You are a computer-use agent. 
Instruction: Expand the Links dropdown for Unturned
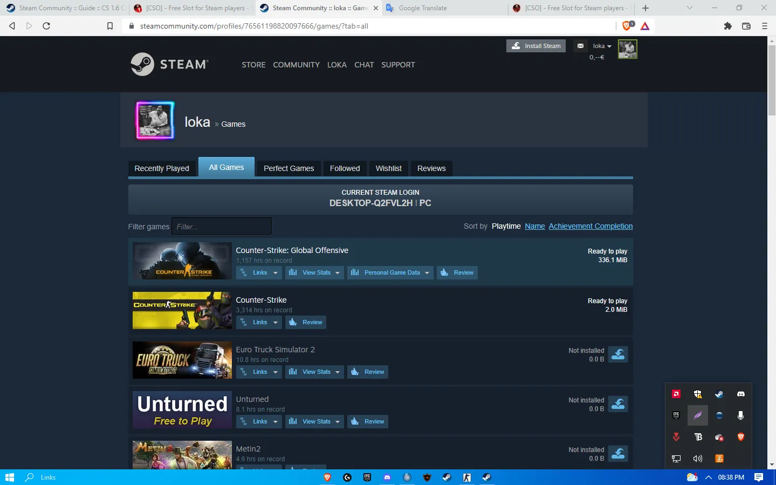[x=259, y=421]
